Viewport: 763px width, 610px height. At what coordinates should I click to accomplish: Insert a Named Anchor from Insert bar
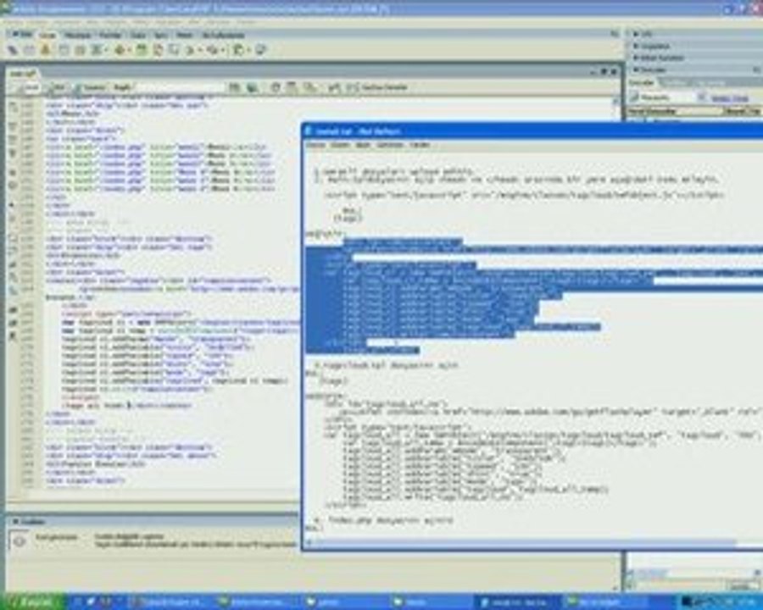[x=45, y=50]
